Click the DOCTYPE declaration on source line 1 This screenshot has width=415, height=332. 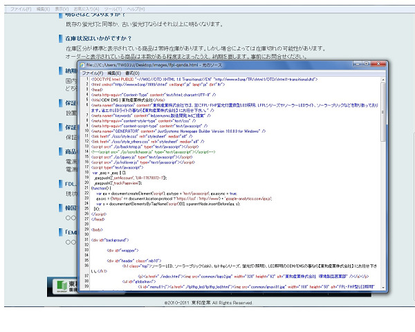coord(204,80)
